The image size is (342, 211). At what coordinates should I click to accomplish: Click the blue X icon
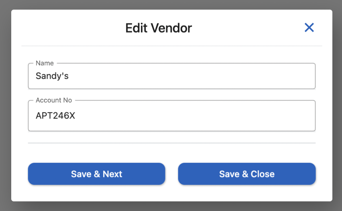309,27
